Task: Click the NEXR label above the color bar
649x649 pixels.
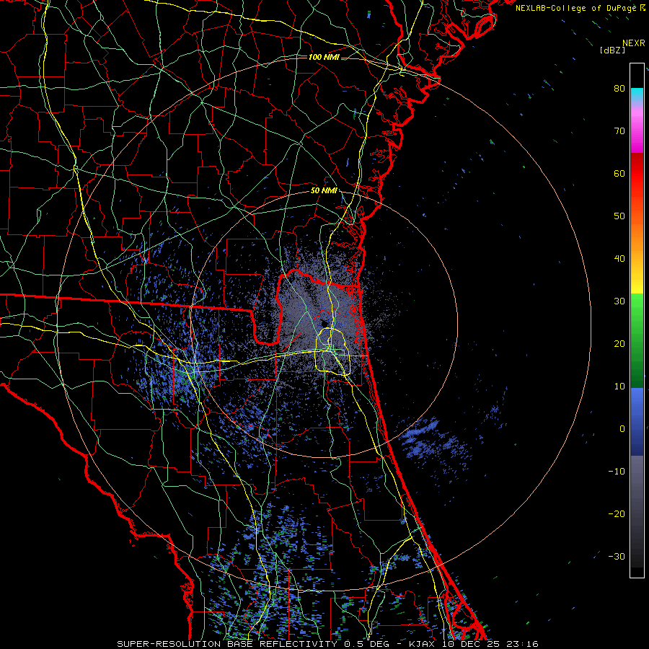Action: [x=634, y=43]
